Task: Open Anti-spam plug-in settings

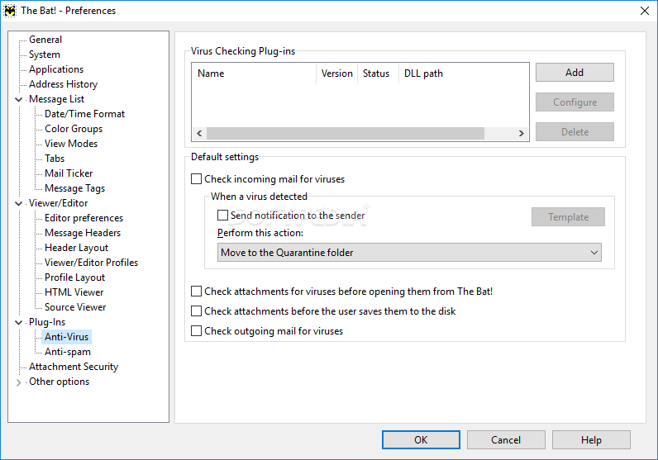Action: click(68, 352)
